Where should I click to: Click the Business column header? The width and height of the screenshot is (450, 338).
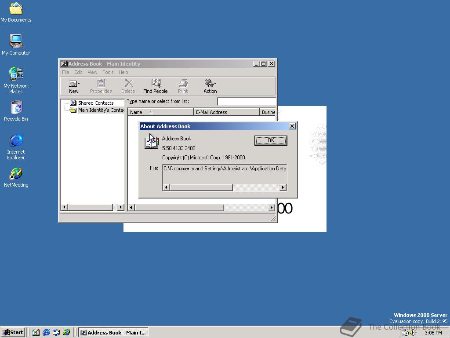(x=268, y=112)
